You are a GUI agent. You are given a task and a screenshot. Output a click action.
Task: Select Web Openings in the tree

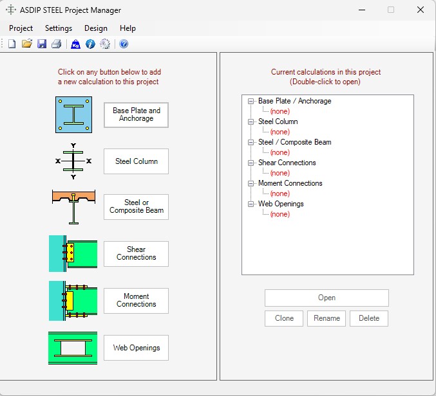click(281, 204)
